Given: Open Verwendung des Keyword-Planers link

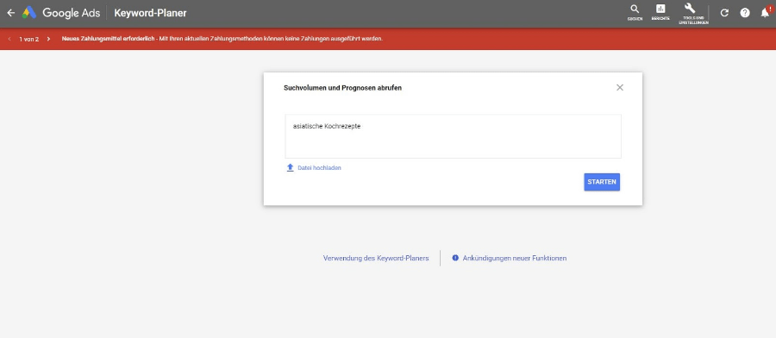Looking at the screenshot, I should click(x=376, y=259).
